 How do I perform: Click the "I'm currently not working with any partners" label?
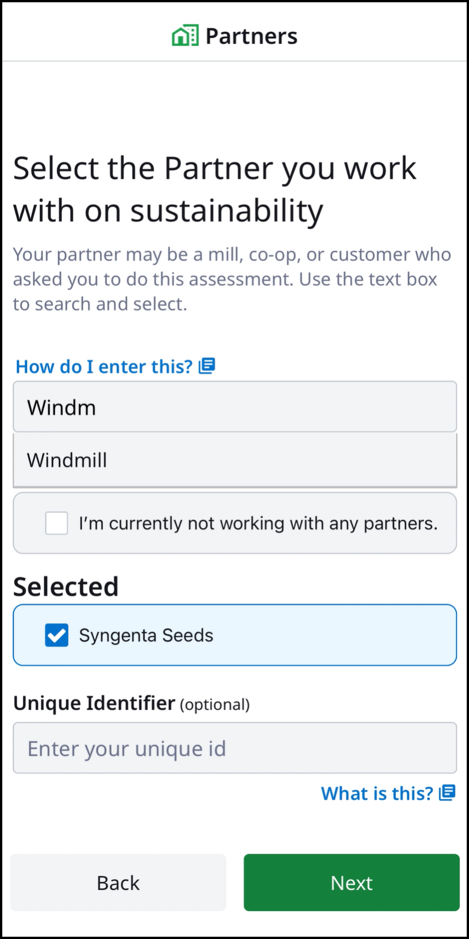click(258, 523)
